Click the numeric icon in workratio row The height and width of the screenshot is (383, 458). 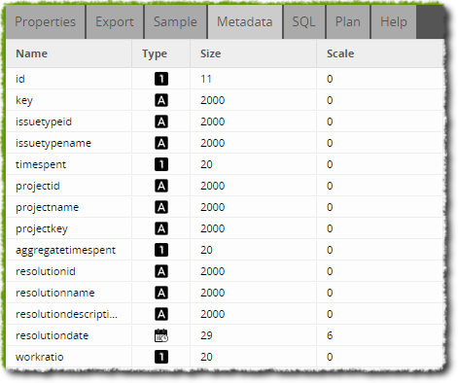coord(161,357)
